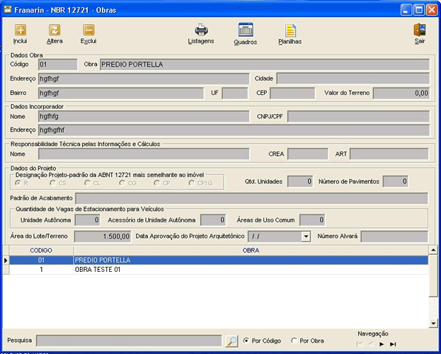Click the UF input field
Screen dimensions: 441x354
[x=235, y=93]
